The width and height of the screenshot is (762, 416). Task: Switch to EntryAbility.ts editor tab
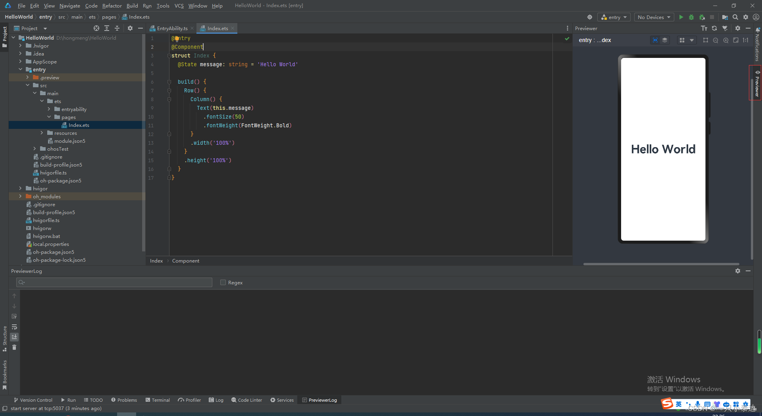[x=169, y=28]
